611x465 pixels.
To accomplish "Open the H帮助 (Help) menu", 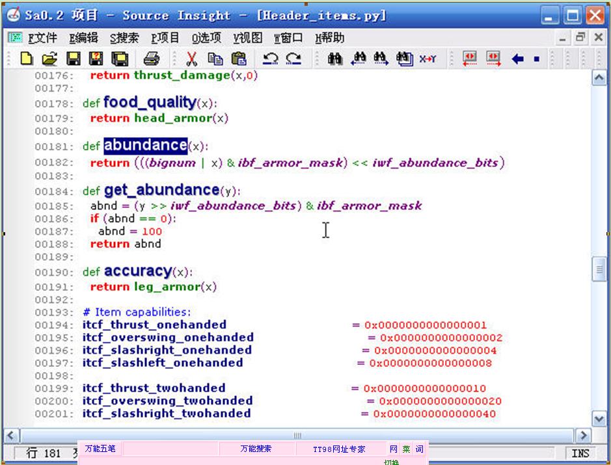I will 329,38.
